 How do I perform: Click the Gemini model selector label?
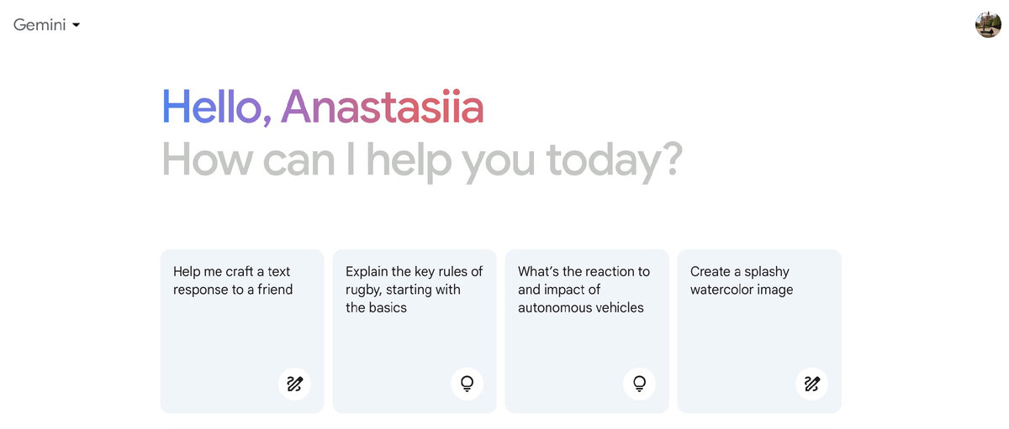click(x=40, y=25)
